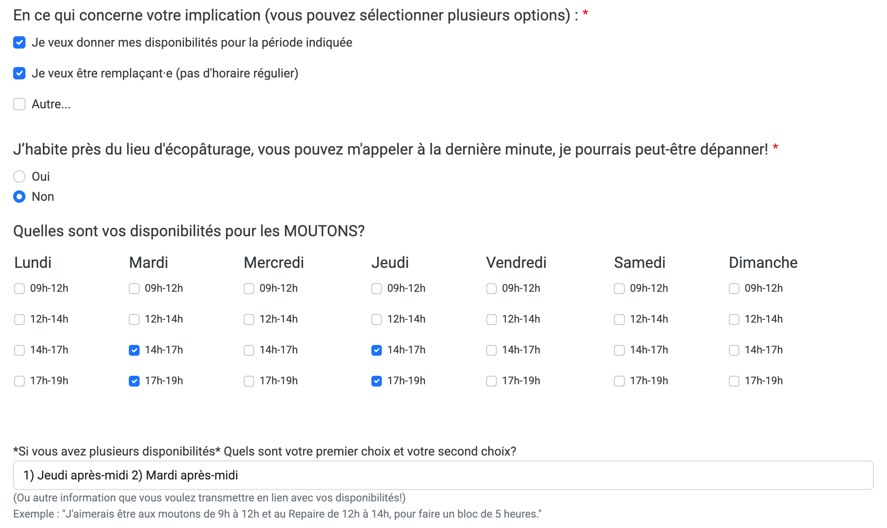Screen dimensions: 887x528
Task: Uncheck Mardi 17h-19h slot
Action: [x=134, y=381]
